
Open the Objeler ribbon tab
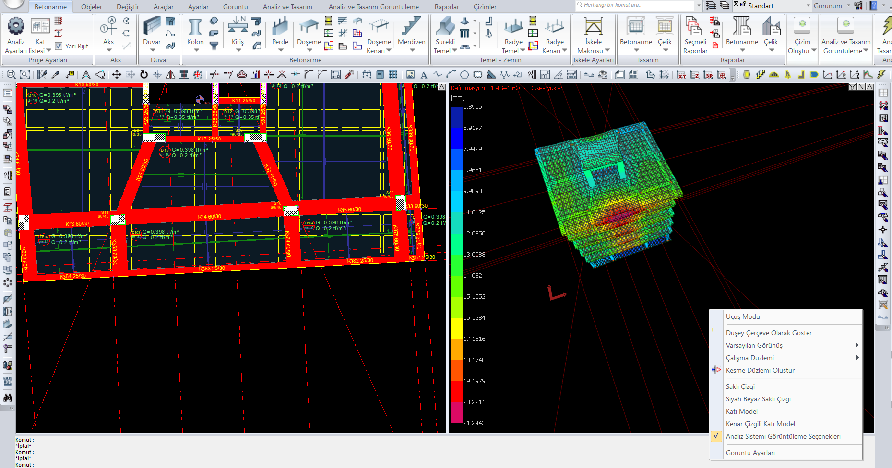coord(92,7)
